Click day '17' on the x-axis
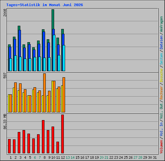Screen dimensions: 165x161 tap(87, 157)
